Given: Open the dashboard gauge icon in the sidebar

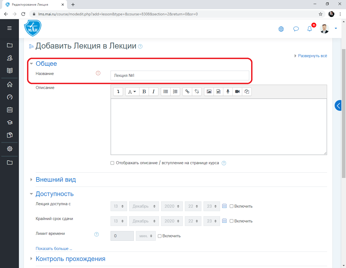Looking at the screenshot, I should tap(10, 97).
